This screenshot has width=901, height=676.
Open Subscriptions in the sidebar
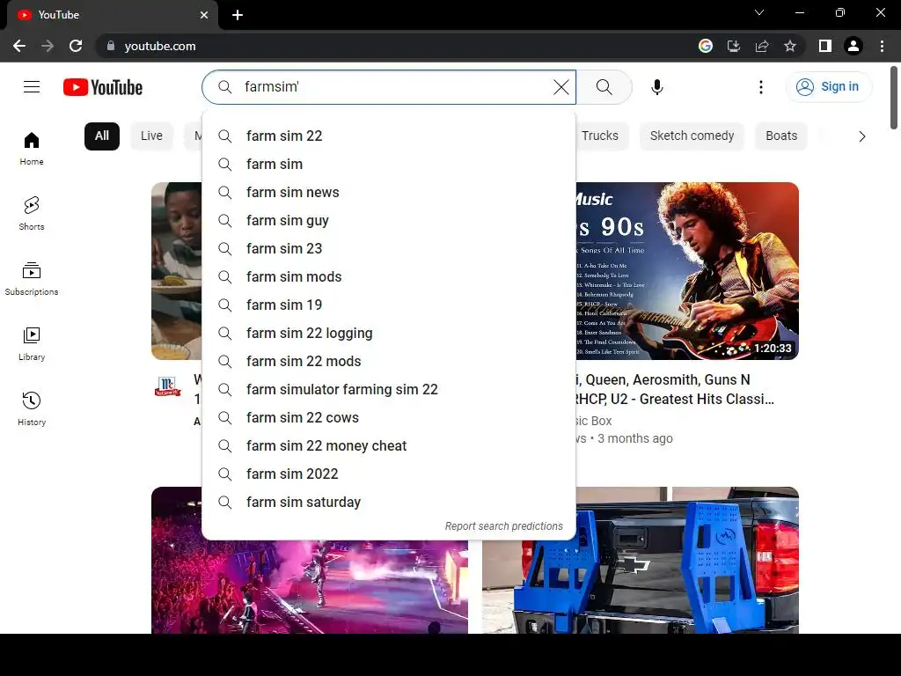tap(32, 278)
